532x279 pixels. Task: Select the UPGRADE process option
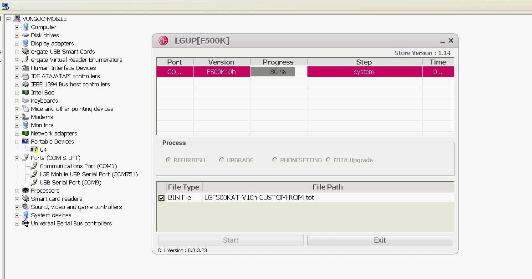[221, 160]
